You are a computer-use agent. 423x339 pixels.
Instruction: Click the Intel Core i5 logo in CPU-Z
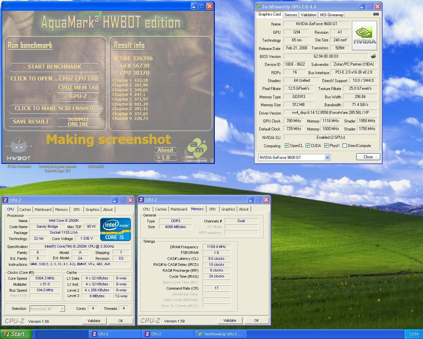tap(115, 229)
